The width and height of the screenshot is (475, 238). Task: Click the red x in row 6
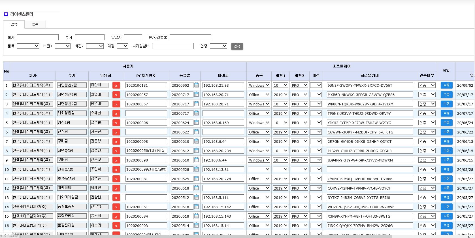[116, 132]
